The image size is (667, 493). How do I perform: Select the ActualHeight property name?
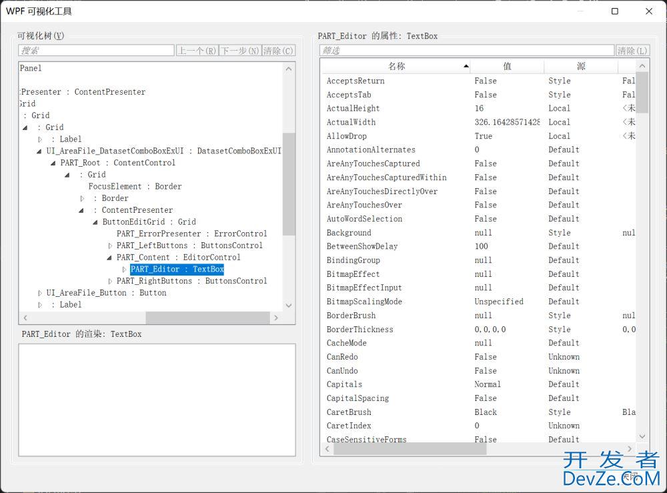pos(353,109)
